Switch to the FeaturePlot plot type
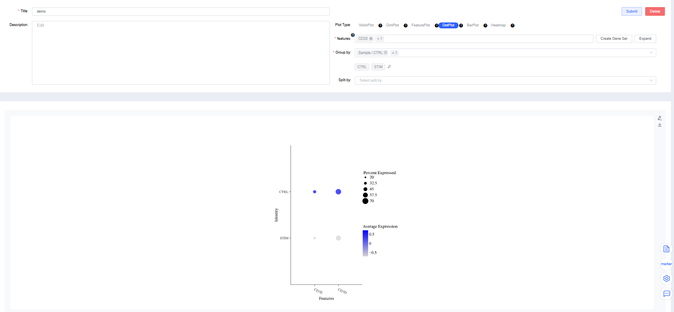This screenshot has height=312, width=674. click(420, 25)
